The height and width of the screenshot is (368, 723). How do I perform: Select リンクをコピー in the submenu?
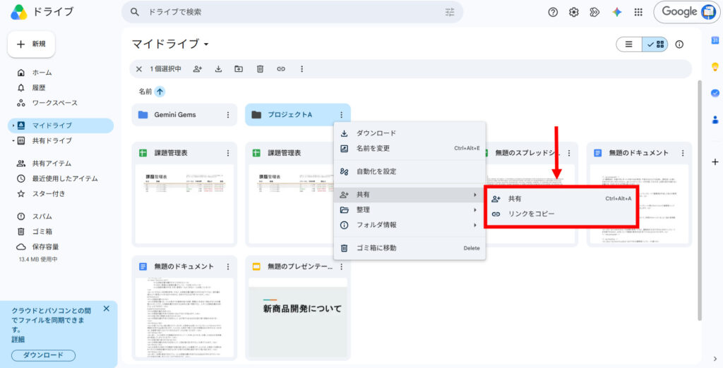561,214
